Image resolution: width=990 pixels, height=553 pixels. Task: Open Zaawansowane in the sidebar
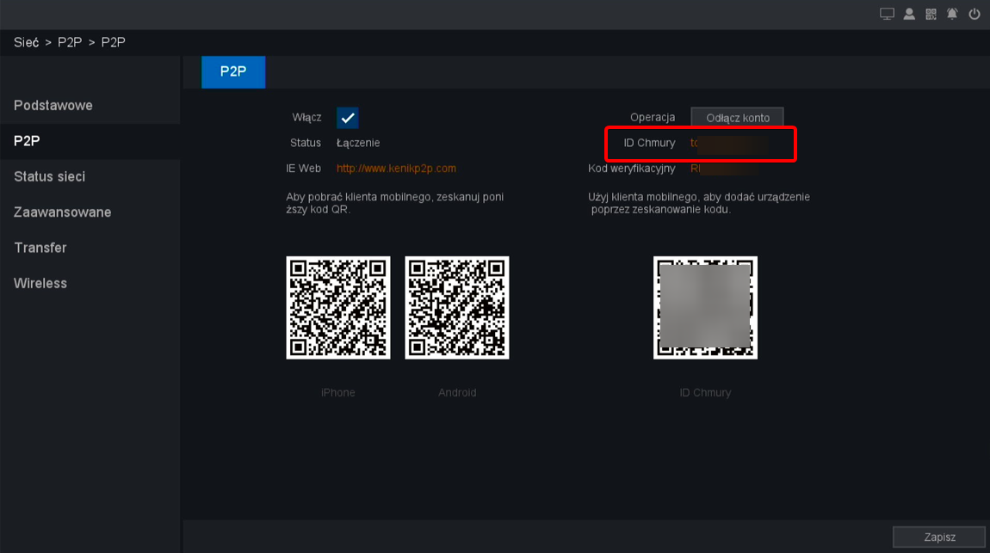click(90, 212)
